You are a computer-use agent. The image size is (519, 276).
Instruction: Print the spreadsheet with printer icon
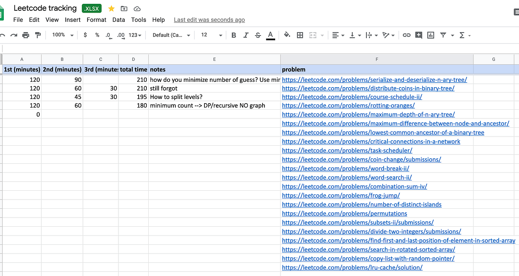pyautogui.click(x=26, y=35)
